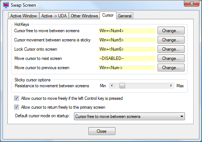
Task: Click the 'Min' slider label
Action: tap(103, 86)
